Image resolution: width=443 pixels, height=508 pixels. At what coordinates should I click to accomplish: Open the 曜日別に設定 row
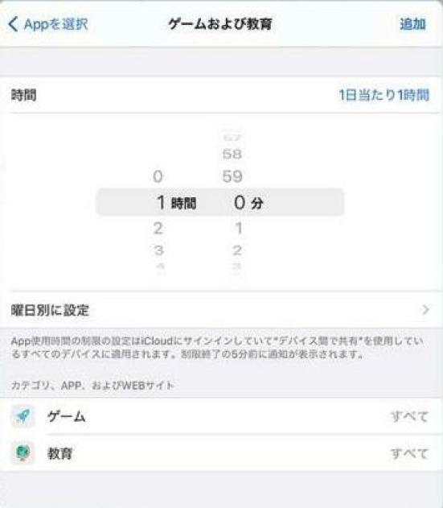pos(221,310)
